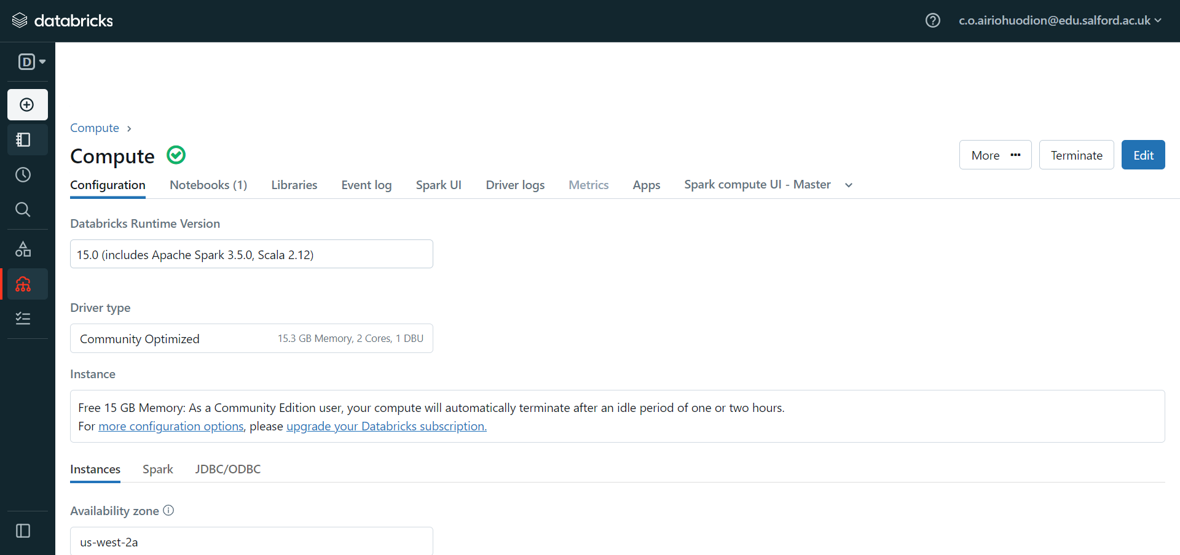
Task: Open the Catalog shapes icon in sidebar
Action: 23,249
